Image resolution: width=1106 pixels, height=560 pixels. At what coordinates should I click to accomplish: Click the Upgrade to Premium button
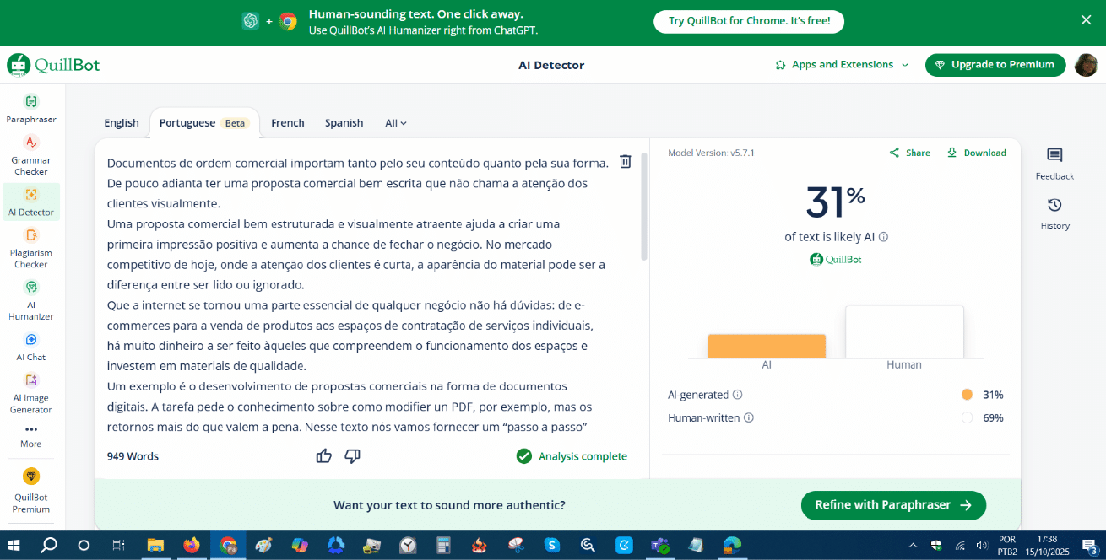tap(995, 65)
